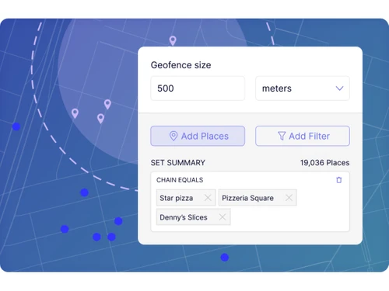Remove the Denny's Slices chip

223,217
